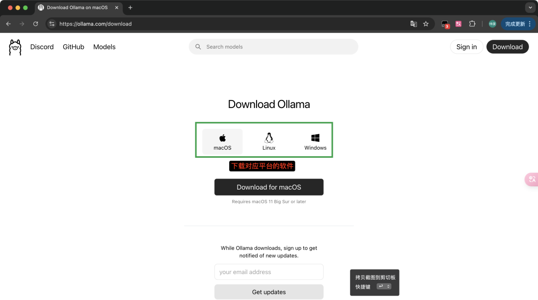The width and height of the screenshot is (538, 300).
Task: Select the macOS platform option
Action: coord(222,142)
